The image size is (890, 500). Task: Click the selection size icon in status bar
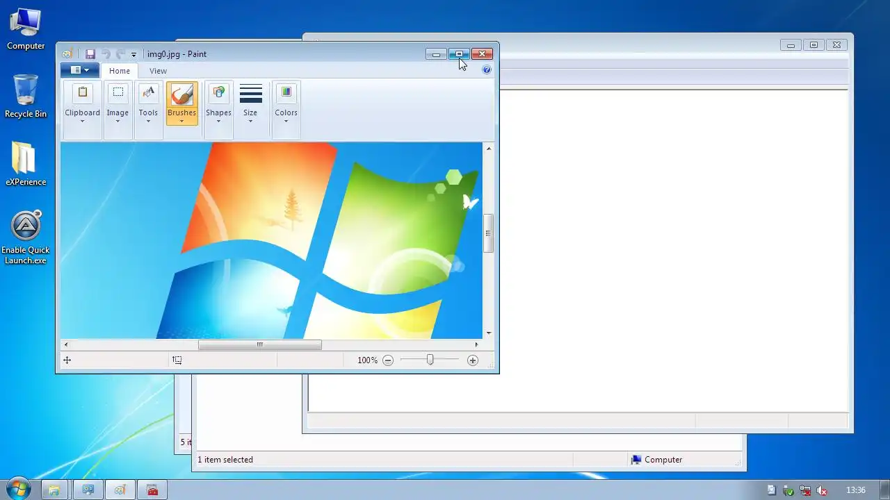point(177,360)
